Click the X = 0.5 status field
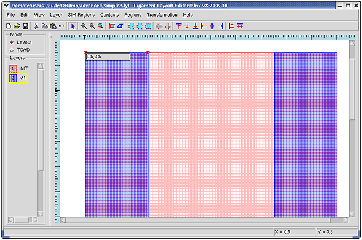Screen dimensions: 362x240 coord(294,232)
